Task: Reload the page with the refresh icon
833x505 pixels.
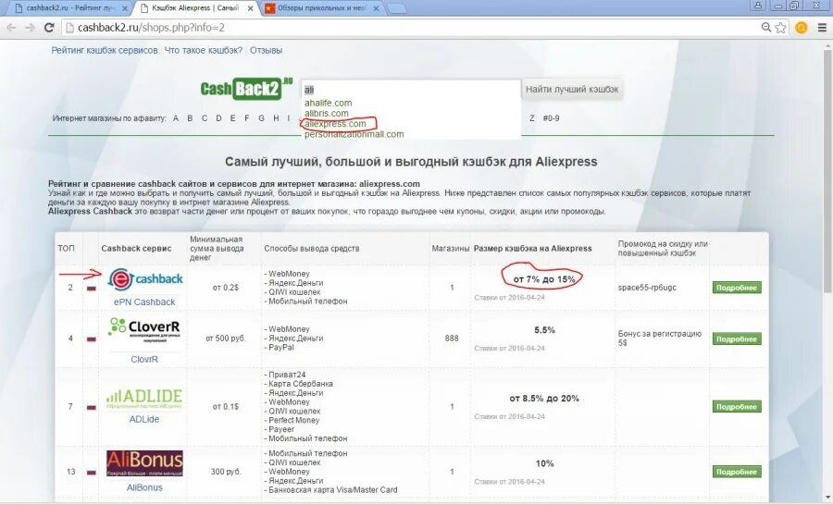Action: 49,28
